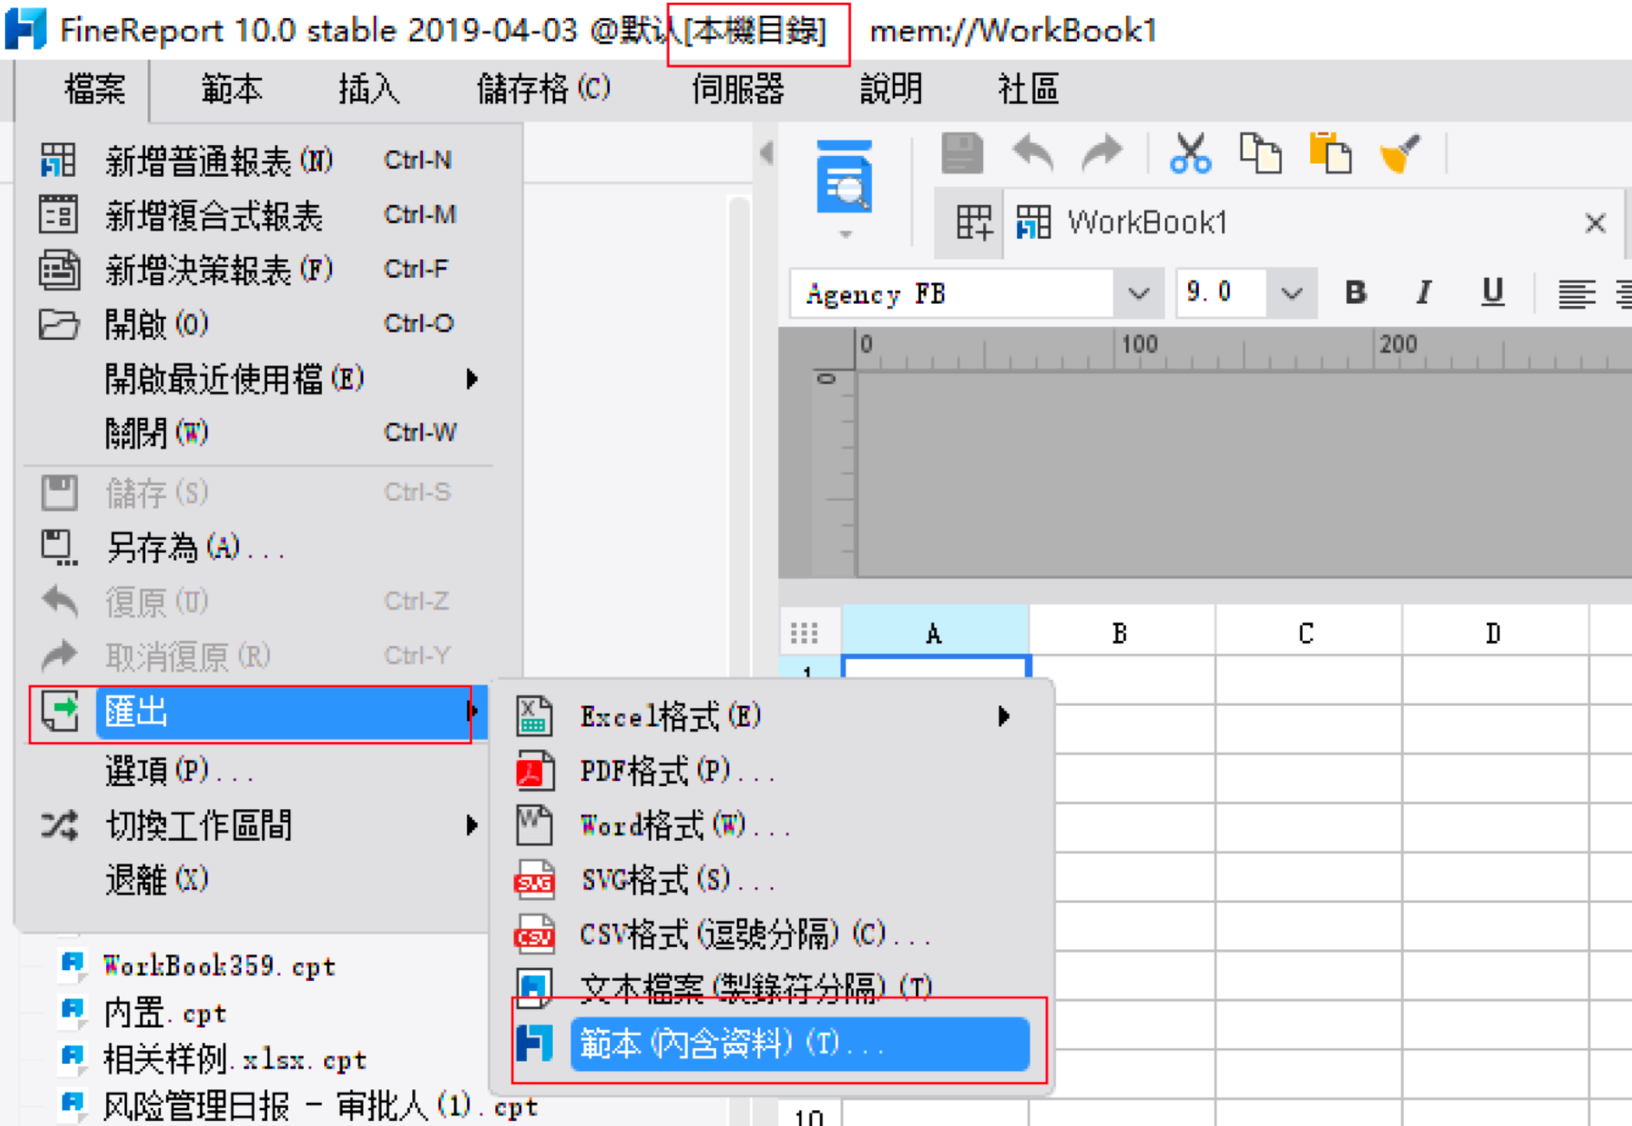
Task: Click the save disk toolbar icon
Action: pos(962,153)
